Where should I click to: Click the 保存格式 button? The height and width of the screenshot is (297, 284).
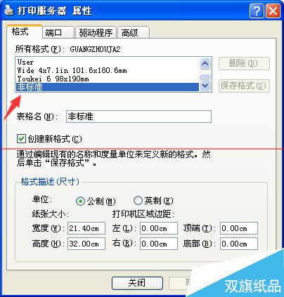[244, 86]
